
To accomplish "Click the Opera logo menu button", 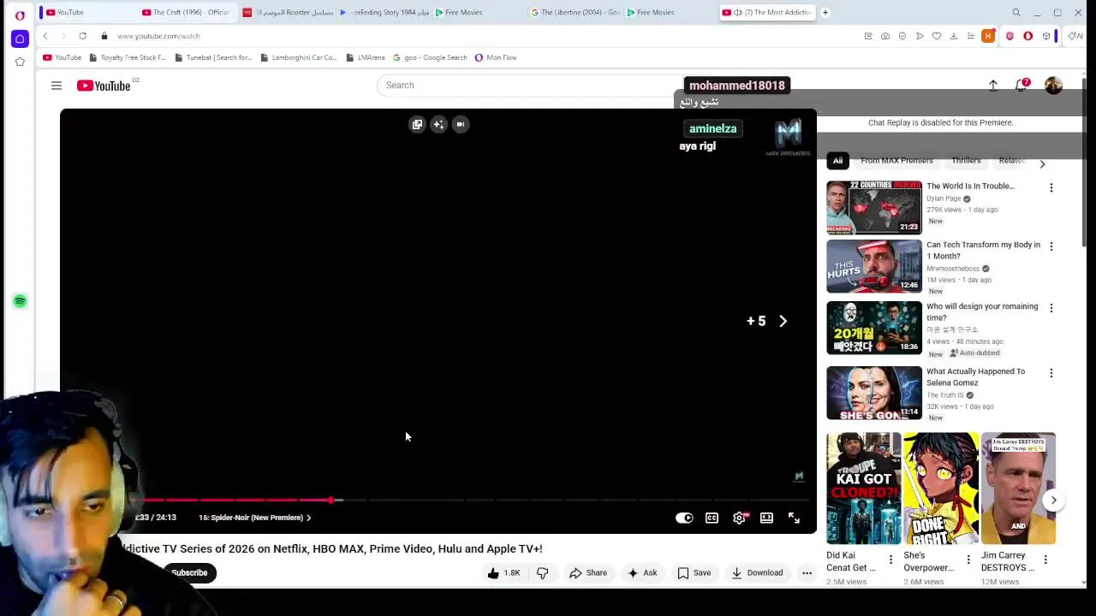I will click(20, 15).
